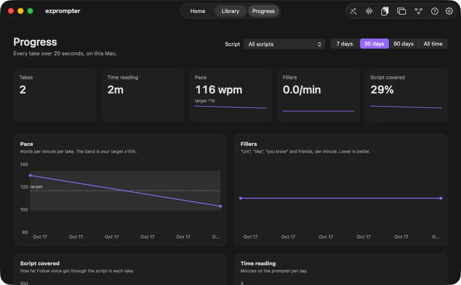
Task: Go to the Home tab
Action: pos(197,11)
